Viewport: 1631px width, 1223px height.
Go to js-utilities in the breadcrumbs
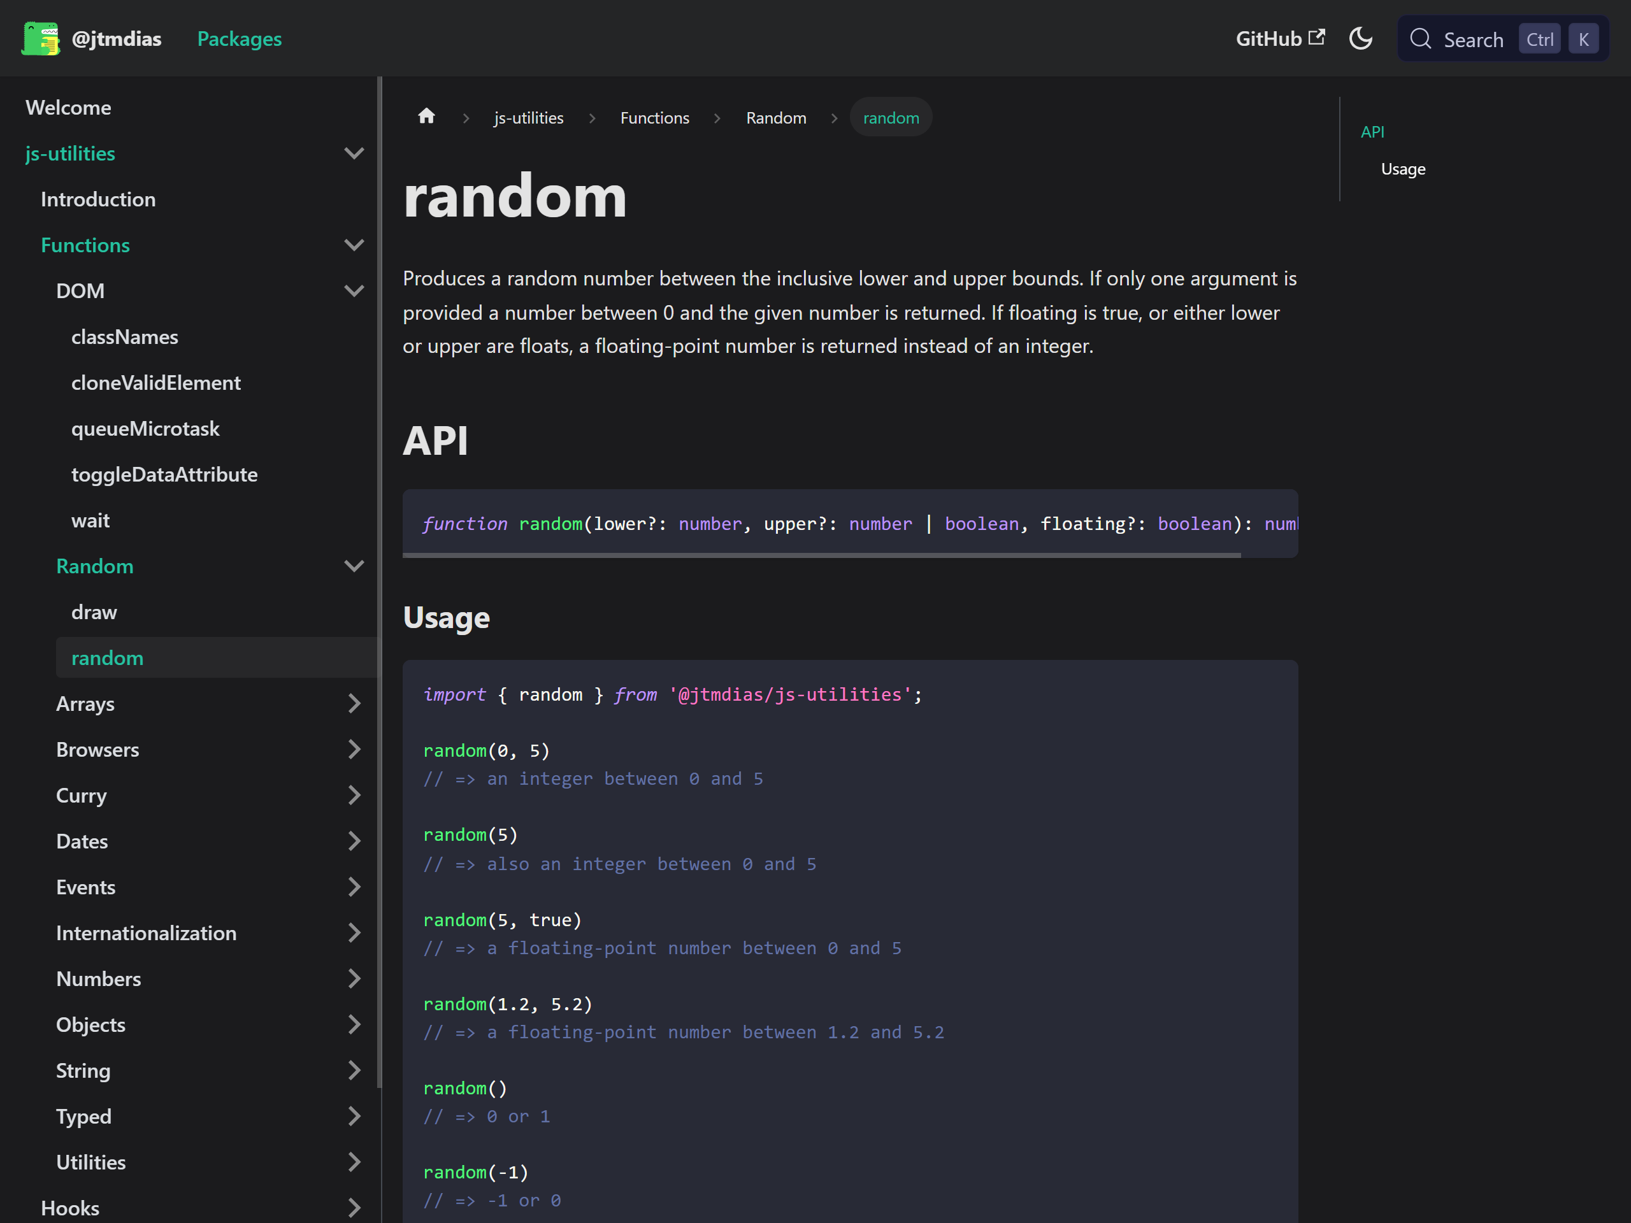click(x=529, y=117)
